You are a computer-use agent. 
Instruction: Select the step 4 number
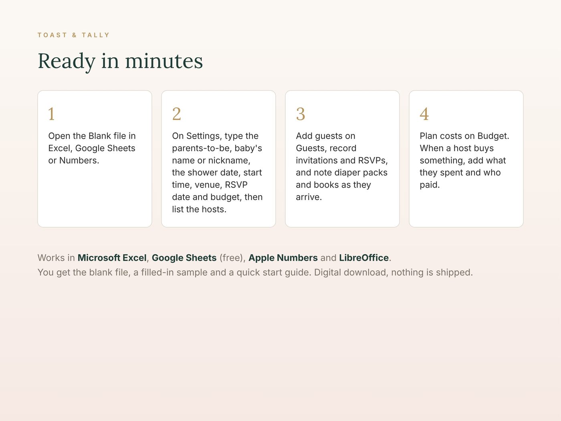pos(424,114)
